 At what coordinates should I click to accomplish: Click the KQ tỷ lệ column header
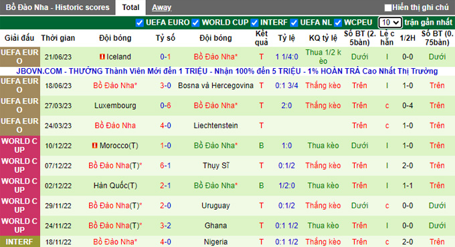[323, 38]
